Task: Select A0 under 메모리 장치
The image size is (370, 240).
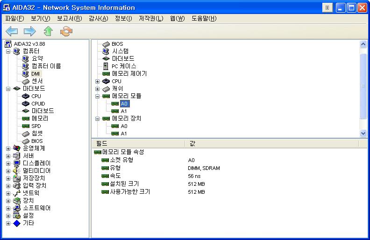Action: [124, 126]
